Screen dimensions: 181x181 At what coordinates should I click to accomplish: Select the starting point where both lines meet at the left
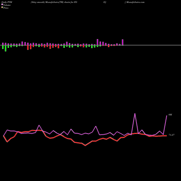(x=3, y=136)
